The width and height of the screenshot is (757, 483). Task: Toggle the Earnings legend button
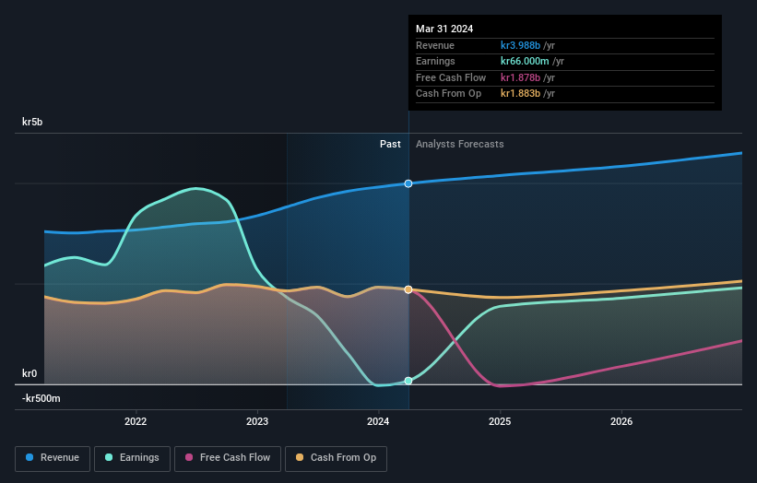pos(132,458)
